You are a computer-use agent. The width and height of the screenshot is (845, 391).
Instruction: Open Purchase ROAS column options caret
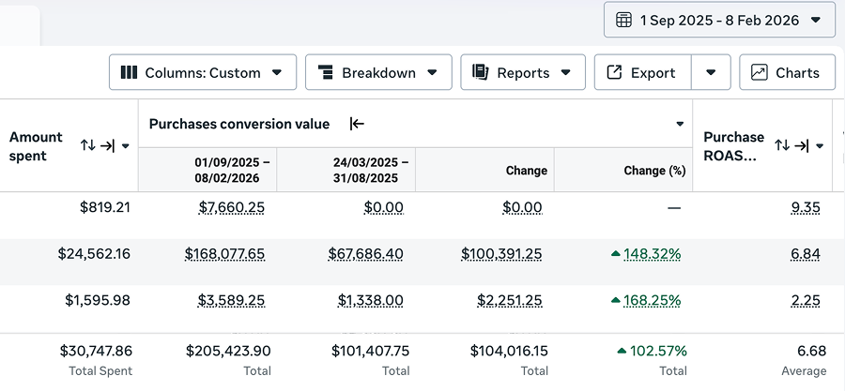[x=819, y=146]
